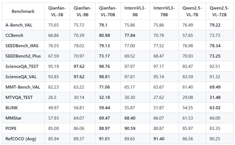Image resolution: width=235 pixels, height=145 pixels.
Task: Click the SEEDBench2_Plus row label
Action: click(x=21, y=56)
